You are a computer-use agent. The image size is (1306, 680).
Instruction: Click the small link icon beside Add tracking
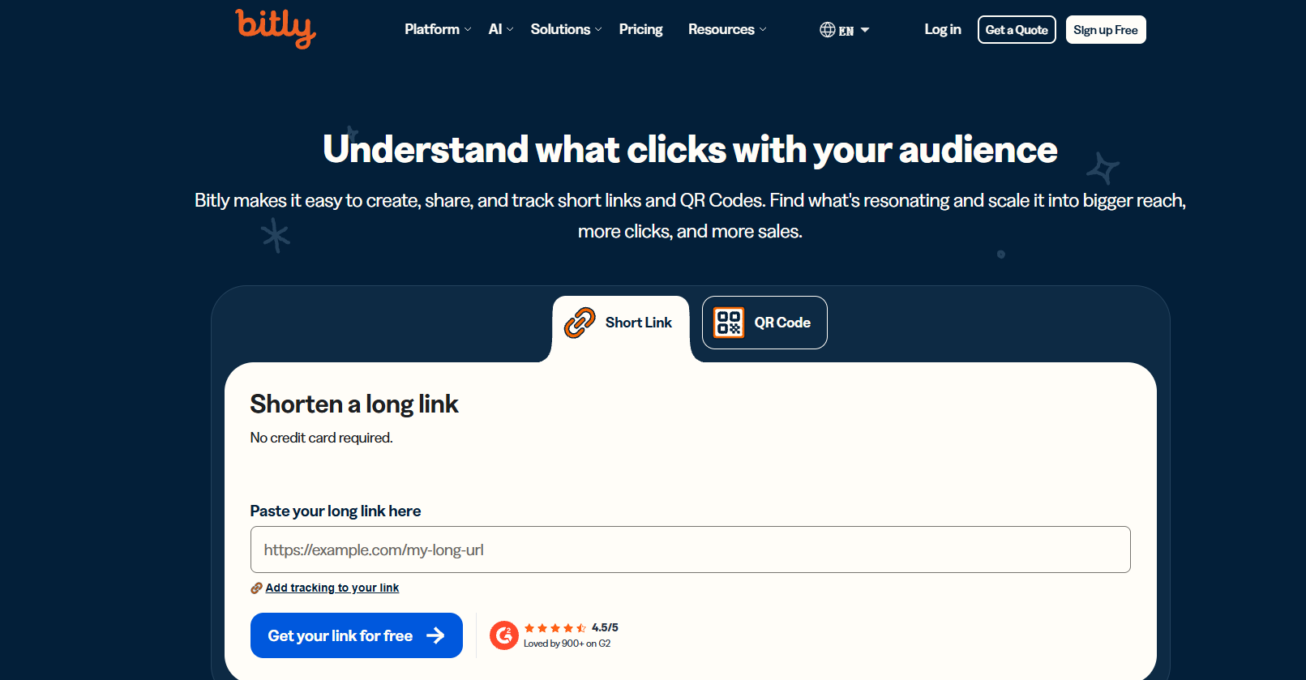(x=256, y=588)
